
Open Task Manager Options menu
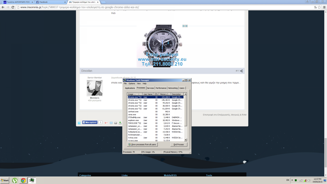pyautogui.click(x=132, y=83)
